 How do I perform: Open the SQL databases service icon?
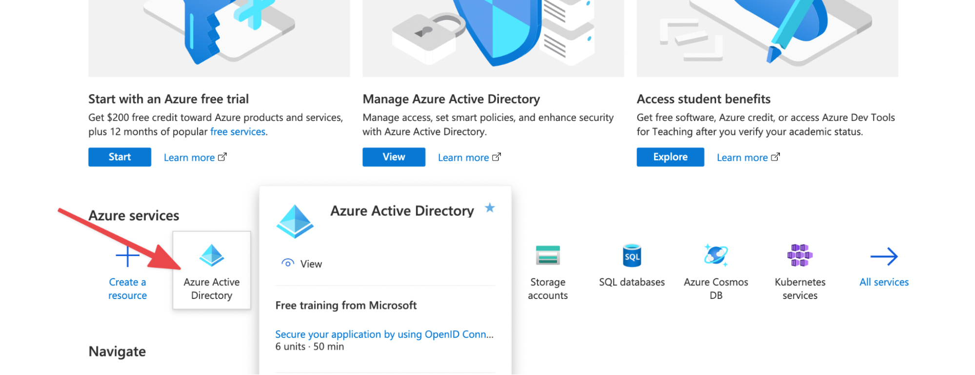click(x=632, y=256)
